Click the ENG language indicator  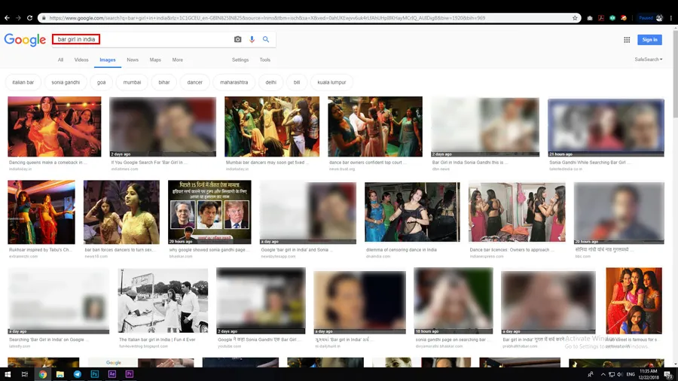(x=631, y=374)
